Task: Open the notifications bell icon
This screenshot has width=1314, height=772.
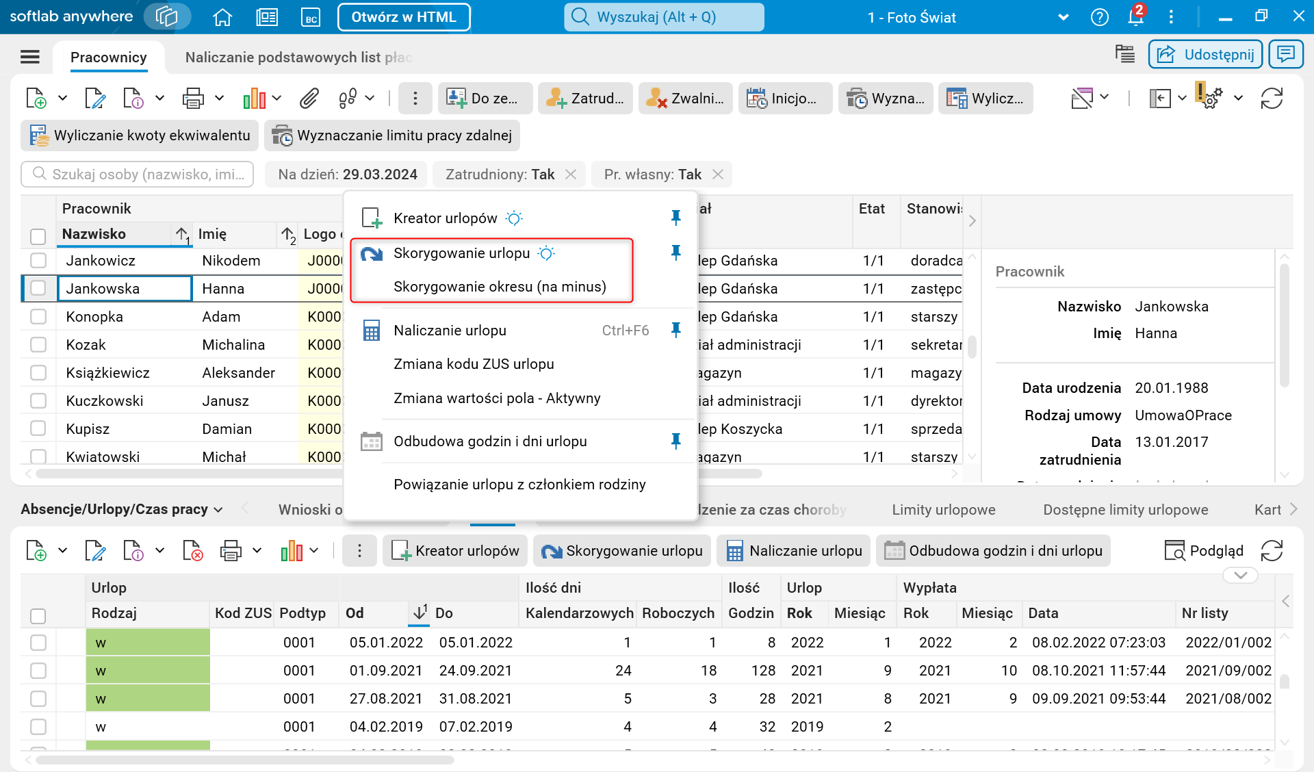Action: click(x=1135, y=17)
